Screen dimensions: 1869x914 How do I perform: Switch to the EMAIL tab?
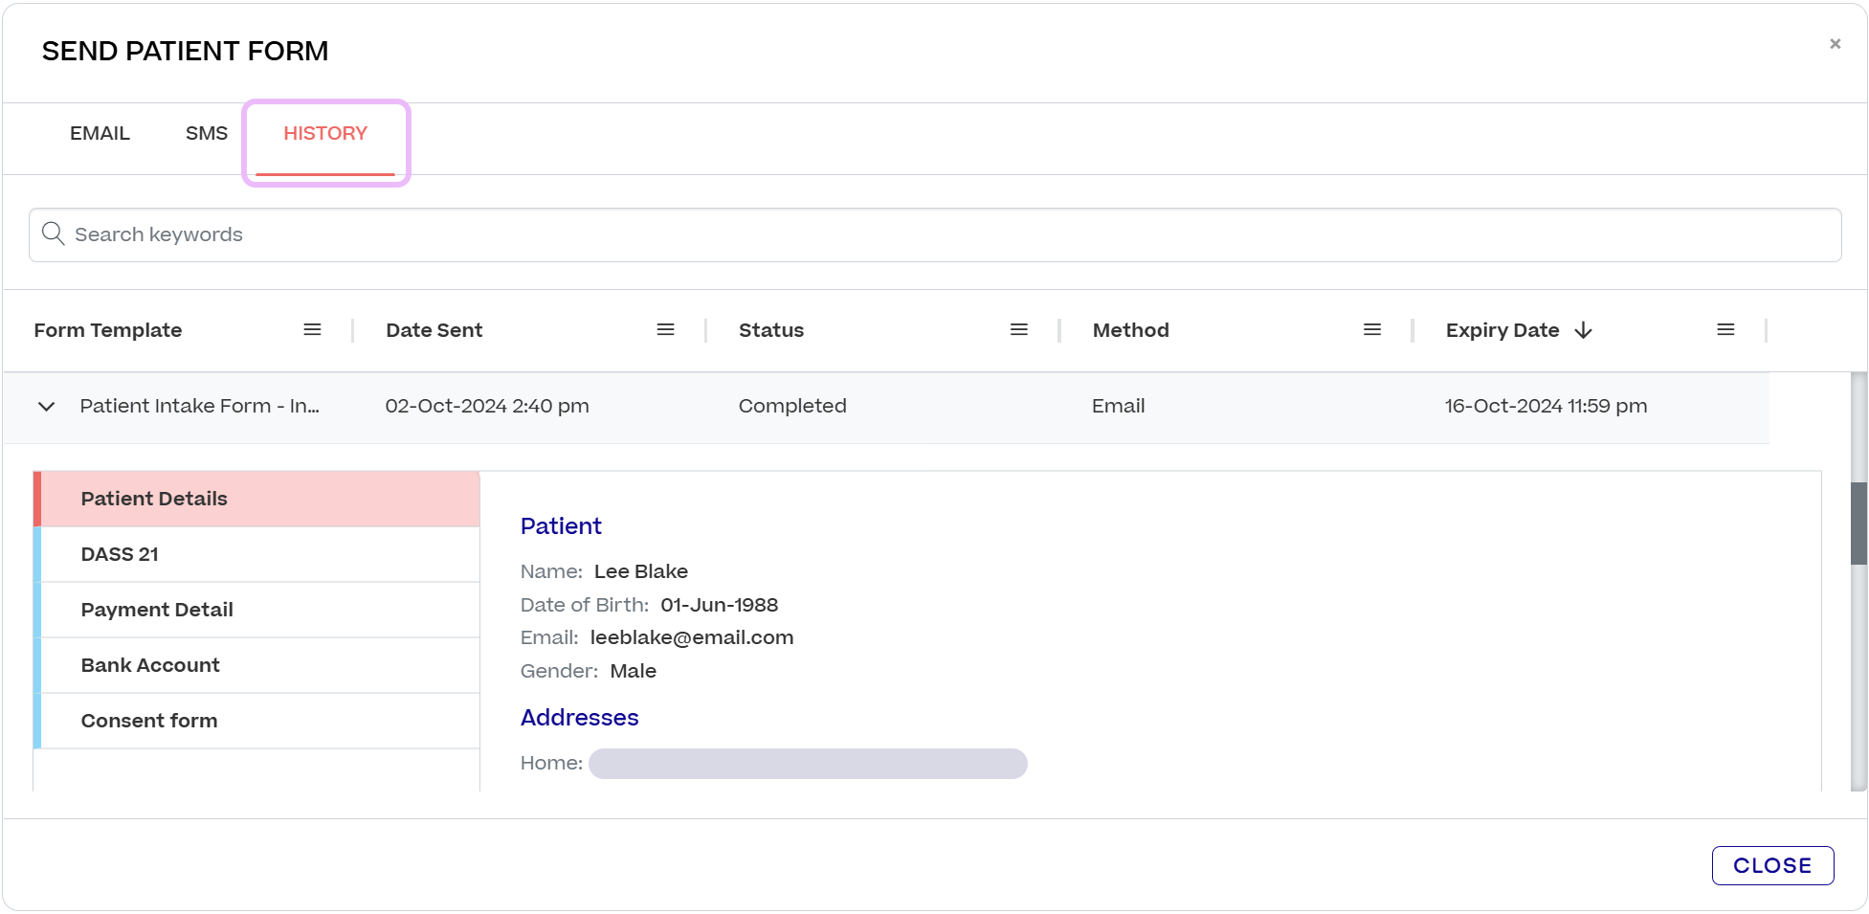100,133
